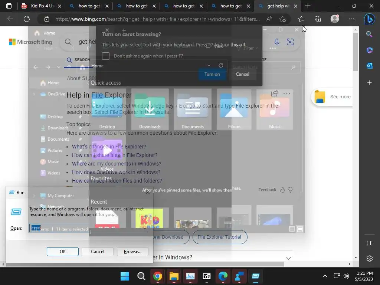Click See more card
This screenshot has width=380, height=285.
[x=332, y=97]
